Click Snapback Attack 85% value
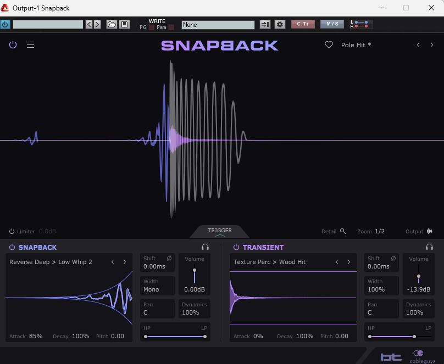Screen dimensions: 444x364 (36, 337)
